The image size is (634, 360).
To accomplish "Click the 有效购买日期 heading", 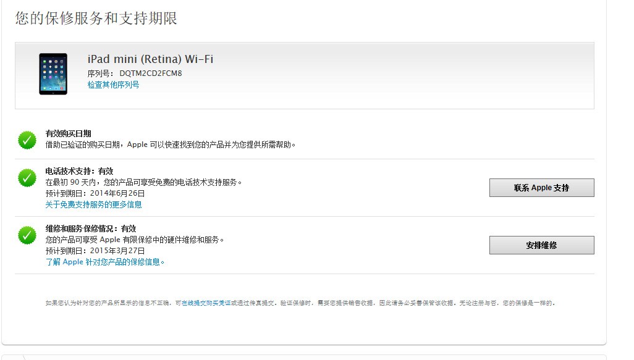I will click(69, 134).
